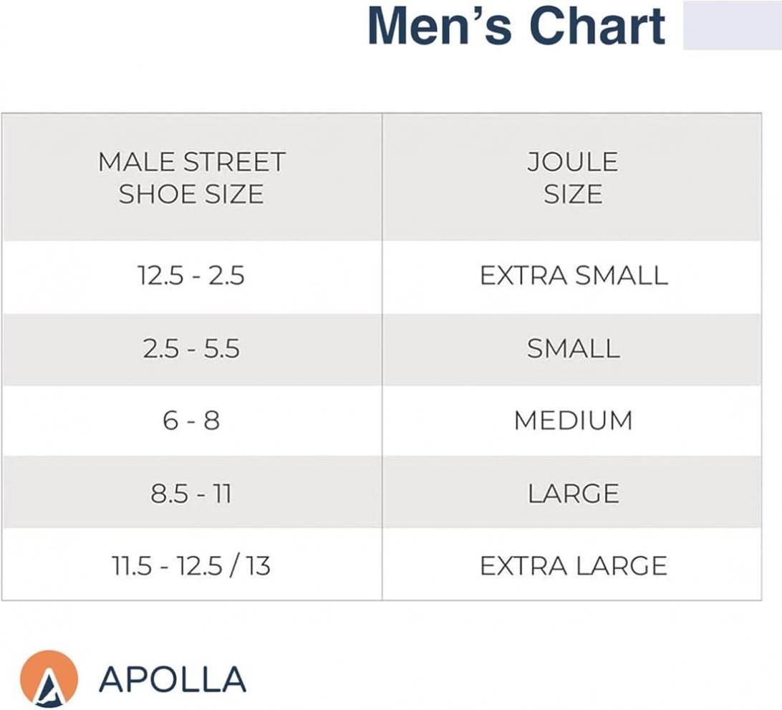The width and height of the screenshot is (782, 710).
Task: Click the MALE STREET SHOE SIZE header
Action: point(191,178)
